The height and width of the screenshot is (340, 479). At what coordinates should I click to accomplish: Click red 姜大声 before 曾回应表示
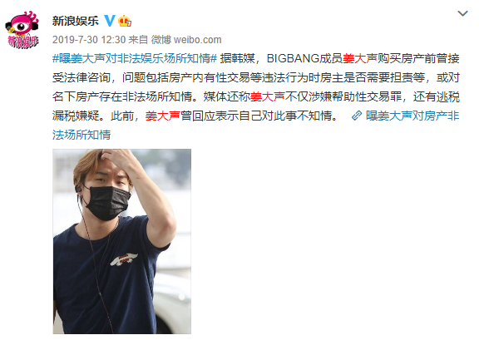click(x=163, y=116)
